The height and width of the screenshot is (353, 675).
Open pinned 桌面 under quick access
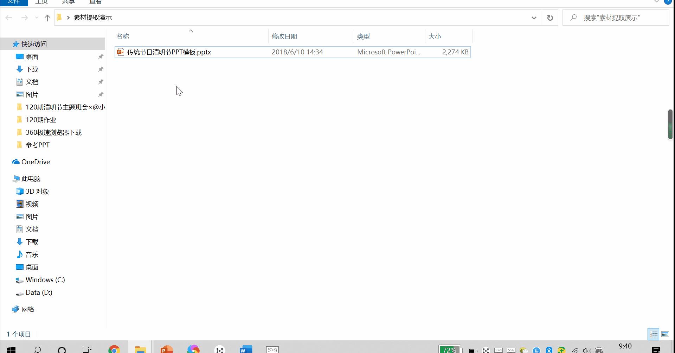pos(32,56)
